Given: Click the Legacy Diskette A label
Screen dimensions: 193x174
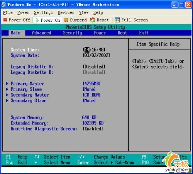Looking at the screenshot, I should coord(32,67).
